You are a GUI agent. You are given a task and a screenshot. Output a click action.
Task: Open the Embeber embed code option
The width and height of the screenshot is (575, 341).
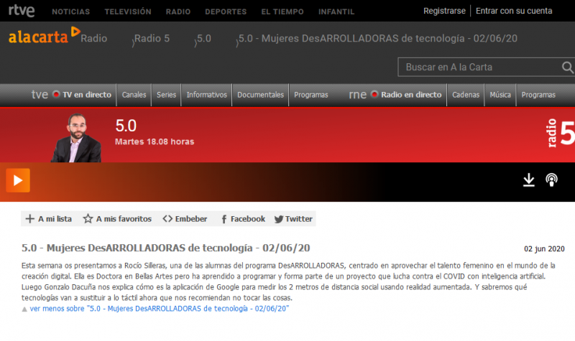click(185, 219)
